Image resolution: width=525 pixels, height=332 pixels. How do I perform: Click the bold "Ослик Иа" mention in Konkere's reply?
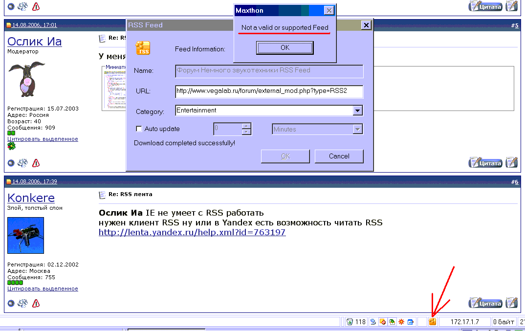[x=121, y=213]
